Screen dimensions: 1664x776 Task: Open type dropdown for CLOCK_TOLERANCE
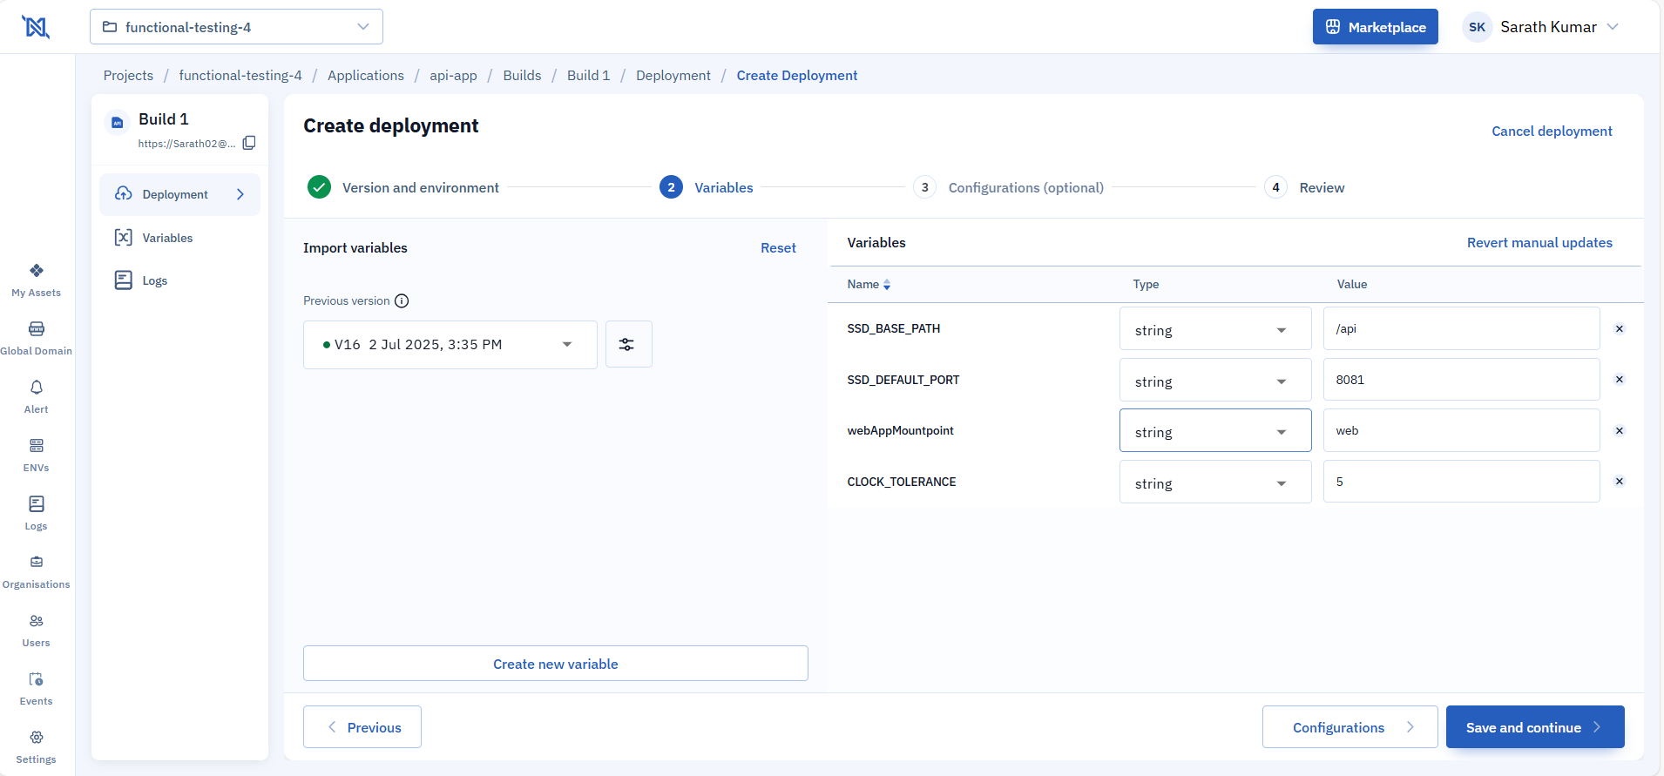(1214, 482)
